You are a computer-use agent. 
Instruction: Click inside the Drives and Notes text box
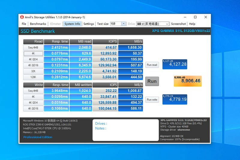pyautogui.click(x=125, y=130)
